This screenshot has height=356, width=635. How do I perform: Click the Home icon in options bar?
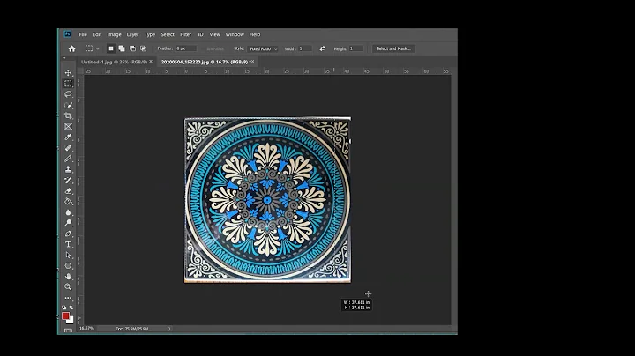(71, 48)
